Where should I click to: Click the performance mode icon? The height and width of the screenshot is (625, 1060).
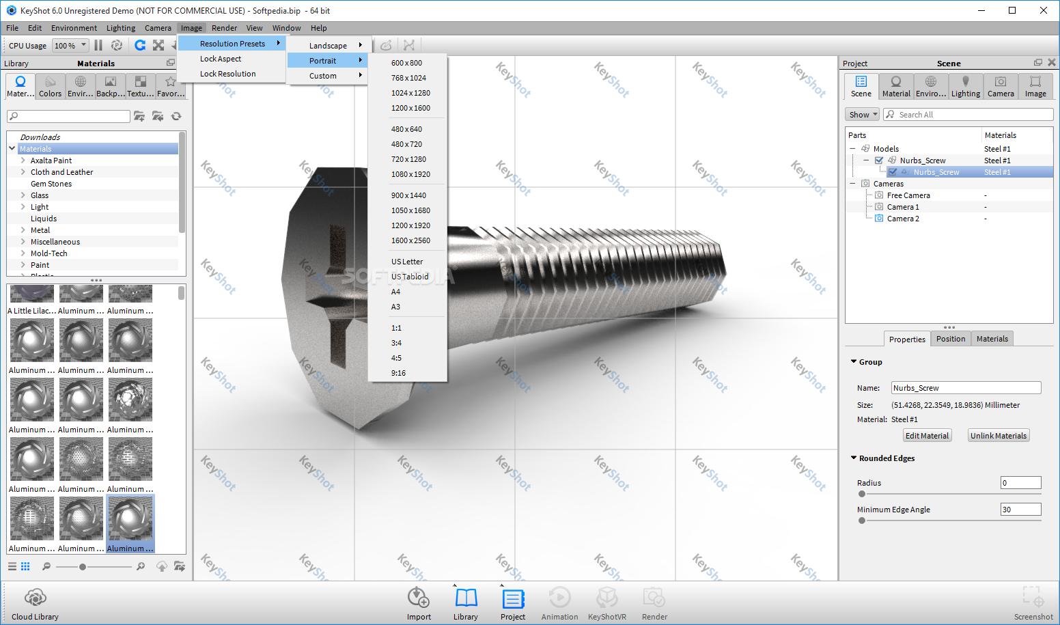click(117, 45)
